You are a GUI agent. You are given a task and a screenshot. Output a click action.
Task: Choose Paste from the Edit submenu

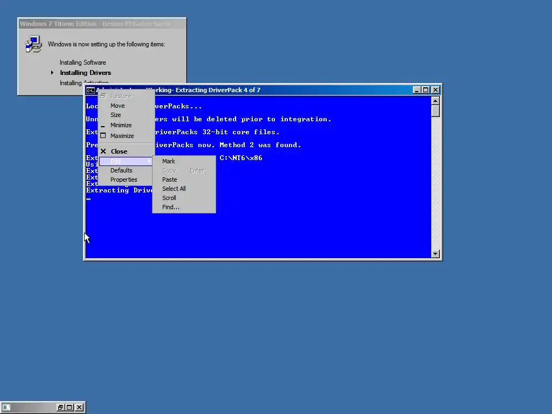[184, 180]
